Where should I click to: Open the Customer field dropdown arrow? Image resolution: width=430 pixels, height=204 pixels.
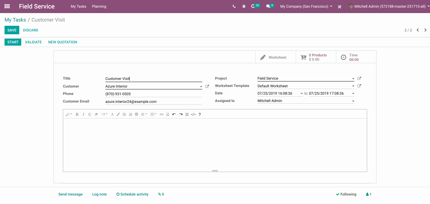coord(201,86)
